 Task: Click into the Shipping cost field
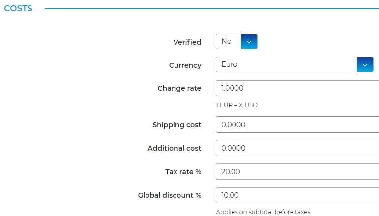click(x=297, y=125)
